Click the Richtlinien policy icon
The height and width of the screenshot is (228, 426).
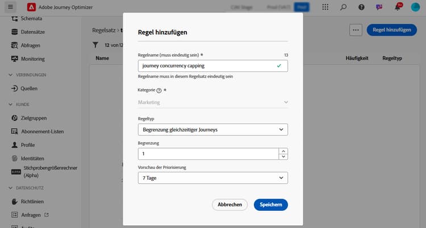coord(14,201)
